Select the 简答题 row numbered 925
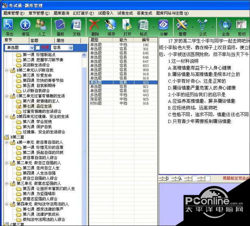 123,99
